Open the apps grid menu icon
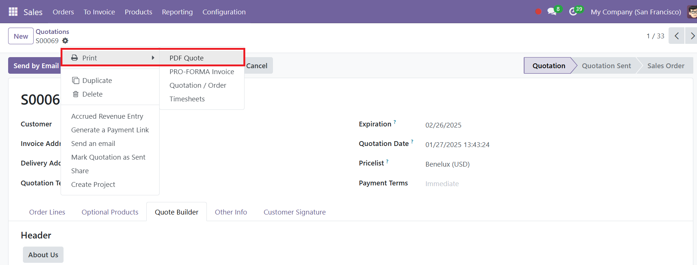The image size is (697, 265). (13, 12)
